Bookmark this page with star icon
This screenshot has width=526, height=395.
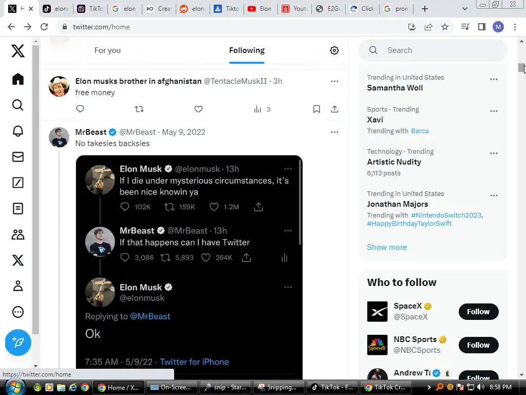click(x=445, y=27)
